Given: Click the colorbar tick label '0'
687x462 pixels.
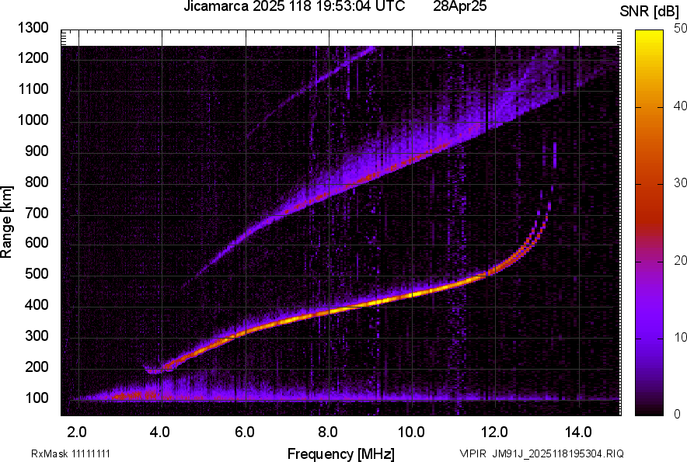Looking at the screenshot, I should (x=678, y=414).
